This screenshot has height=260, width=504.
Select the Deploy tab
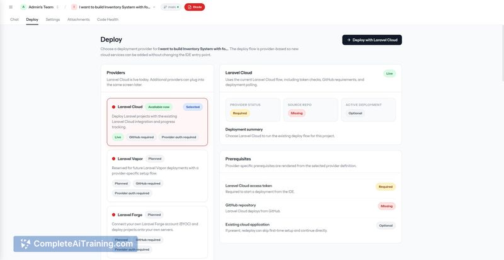click(32, 20)
